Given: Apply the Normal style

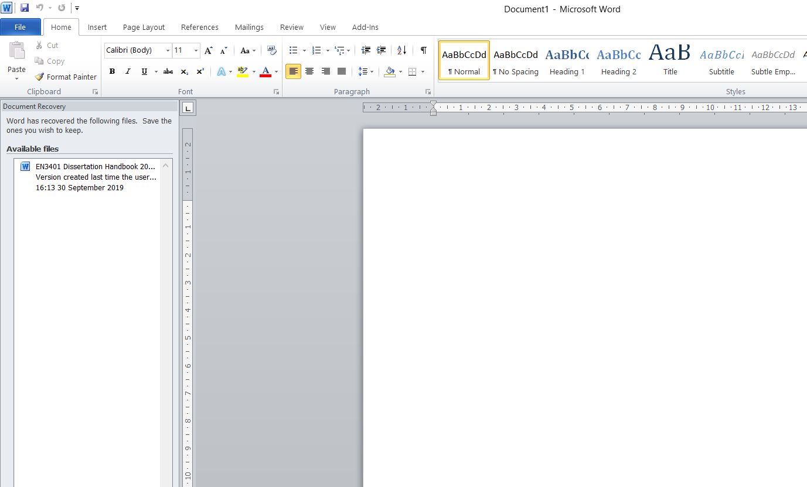Looking at the screenshot, I should point(464,60).
